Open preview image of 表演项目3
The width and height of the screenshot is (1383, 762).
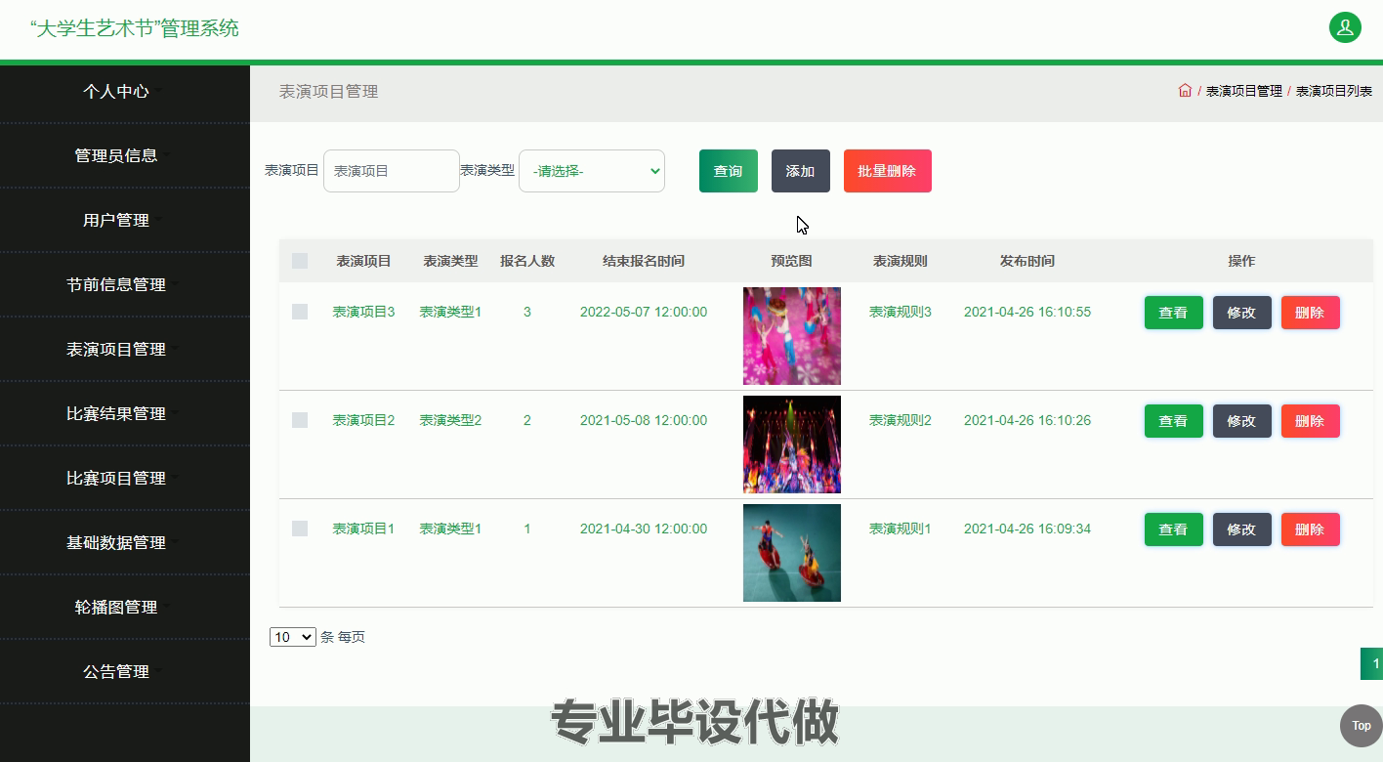point(792,336)
